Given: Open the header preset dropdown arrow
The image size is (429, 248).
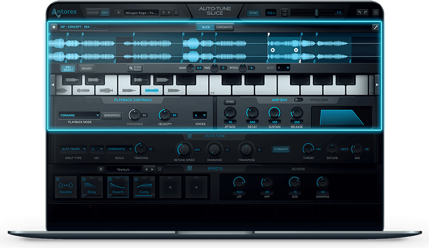Looking at the screenshot, I should click(119, 12).
